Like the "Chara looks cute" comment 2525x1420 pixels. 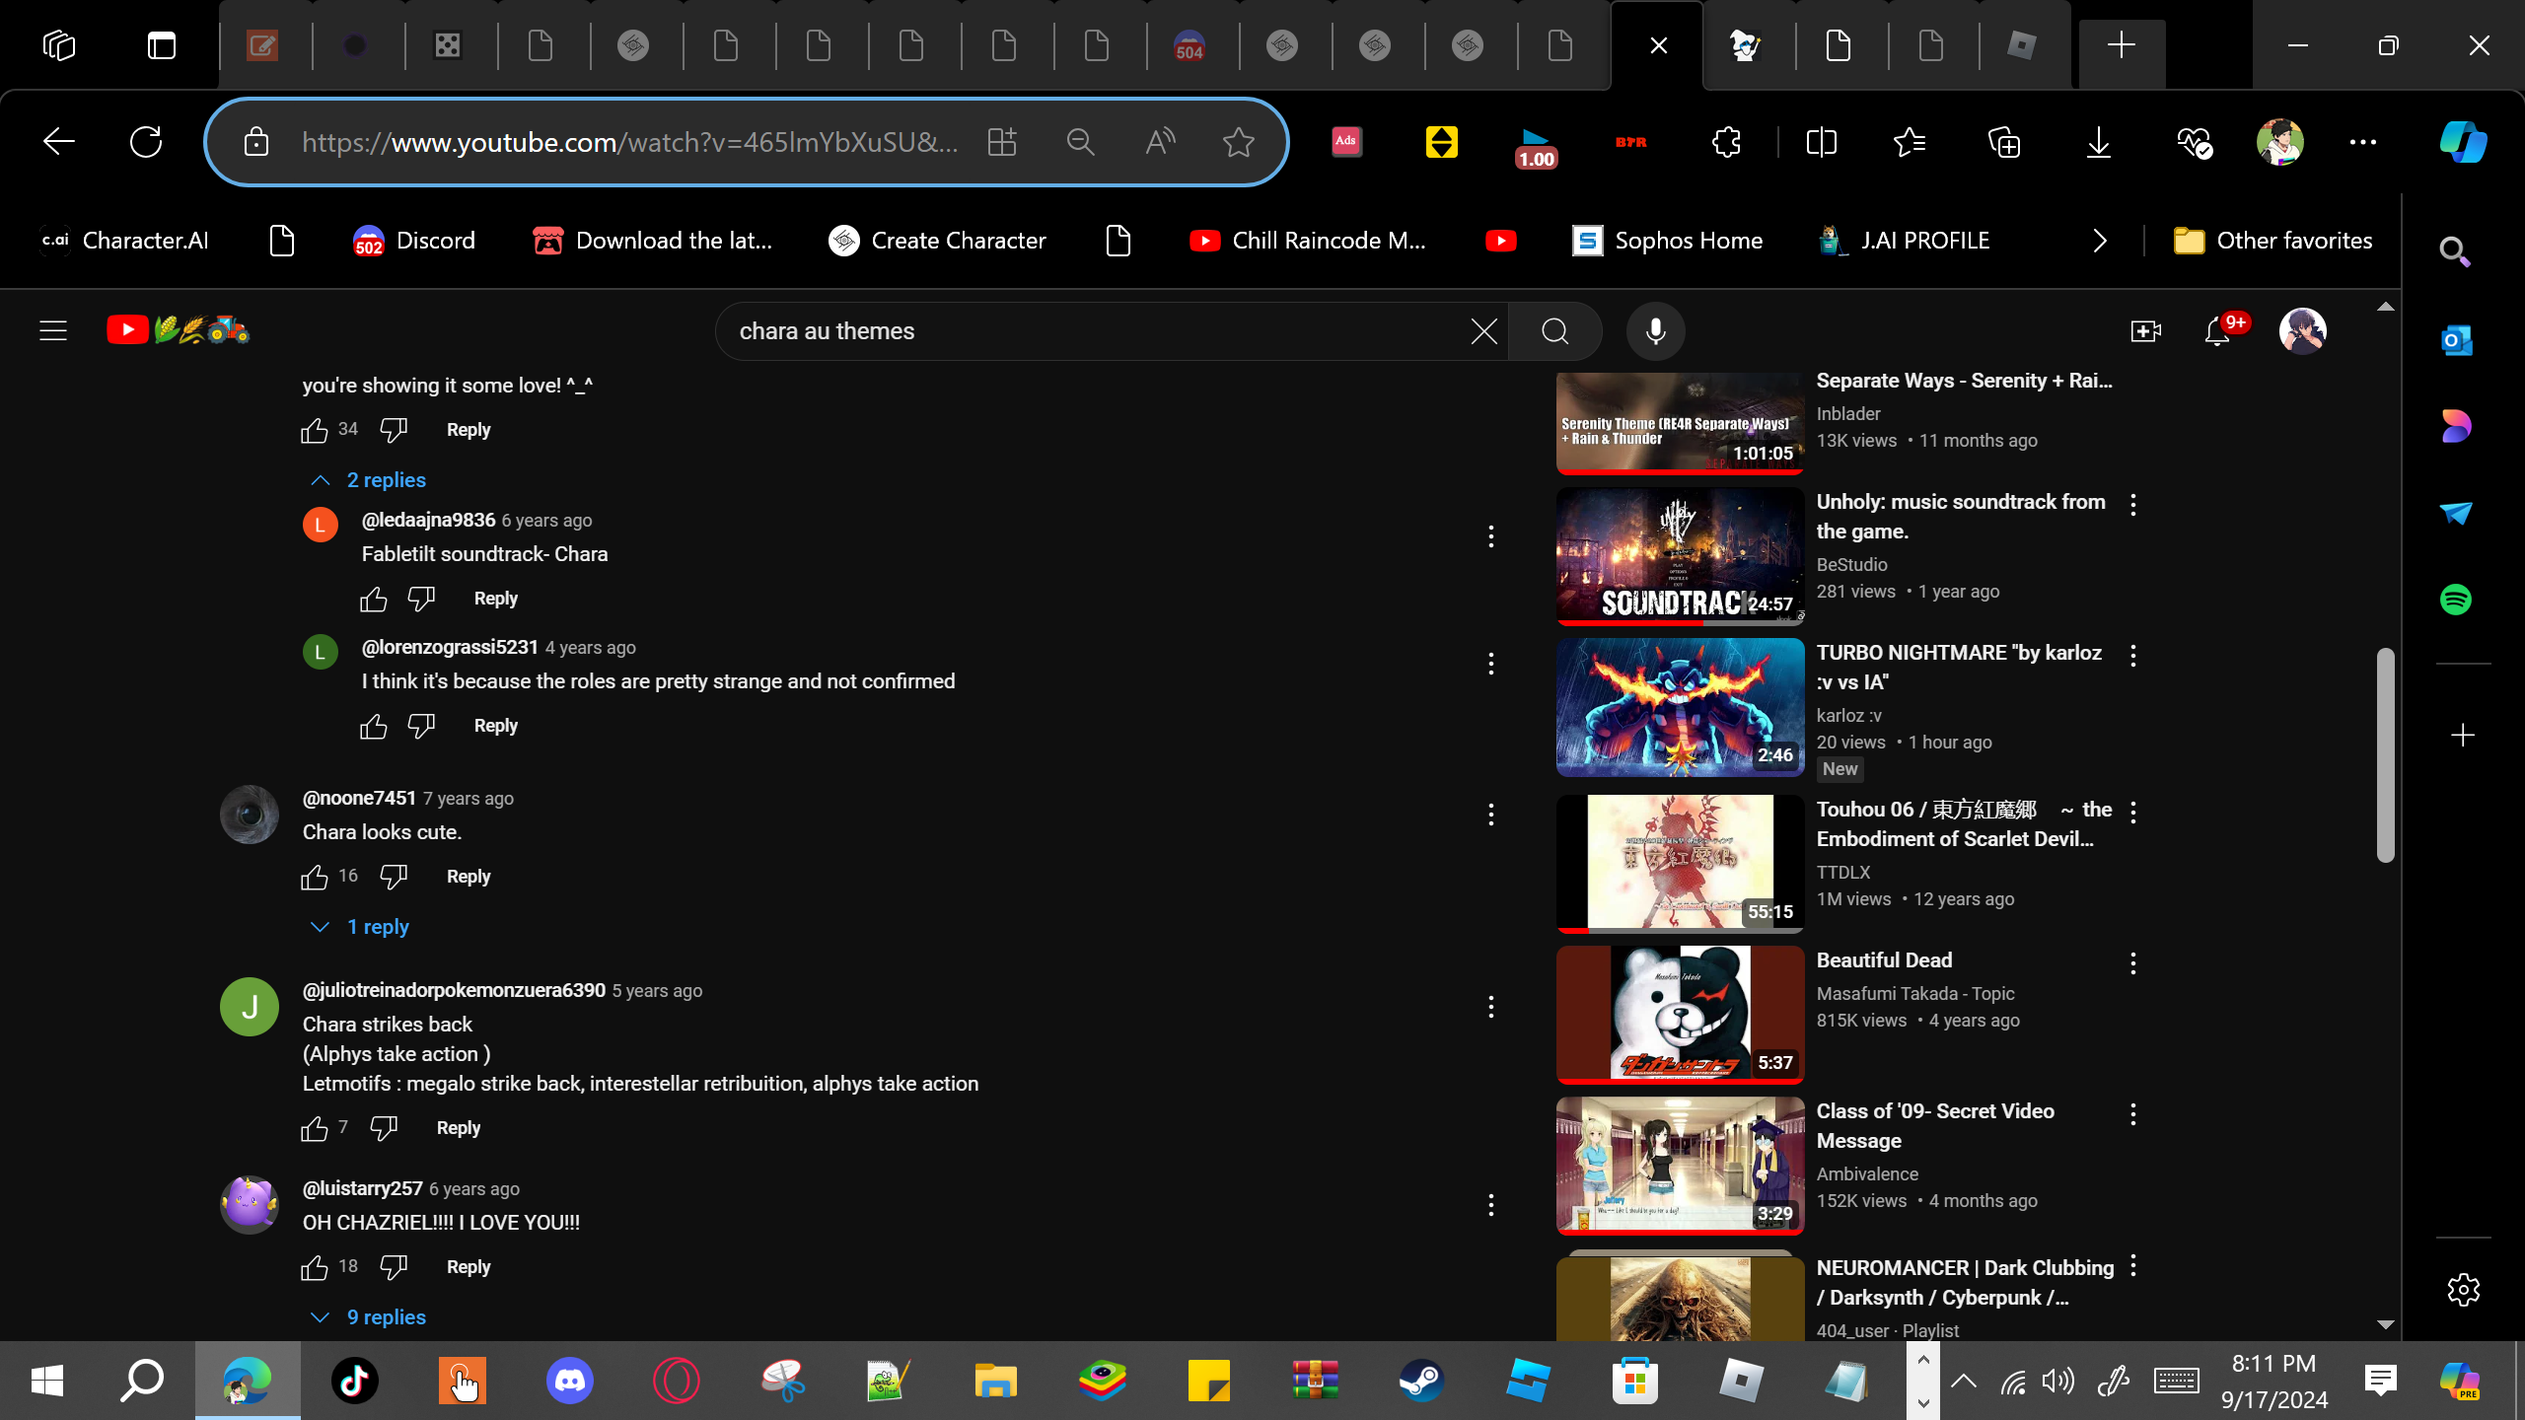tap(315, 877)
